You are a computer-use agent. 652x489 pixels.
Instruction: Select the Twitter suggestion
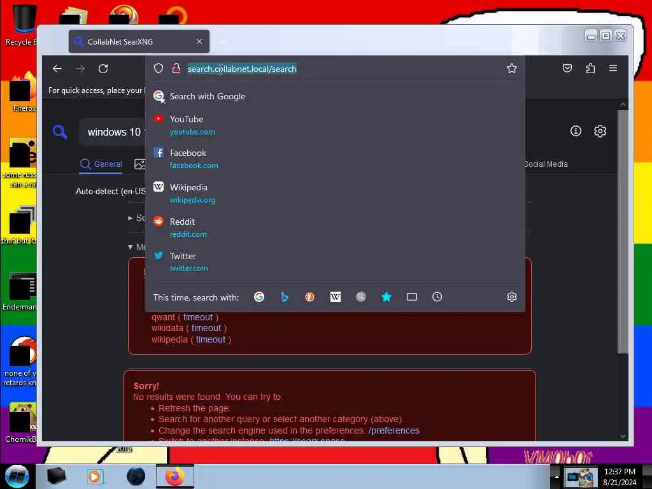(335, 262)
